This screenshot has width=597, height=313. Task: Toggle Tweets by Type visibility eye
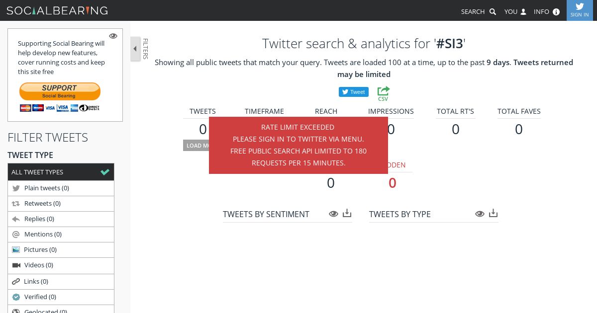(480, 214)
